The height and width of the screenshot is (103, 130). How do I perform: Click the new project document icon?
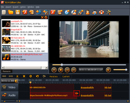[x=4, y=12]
